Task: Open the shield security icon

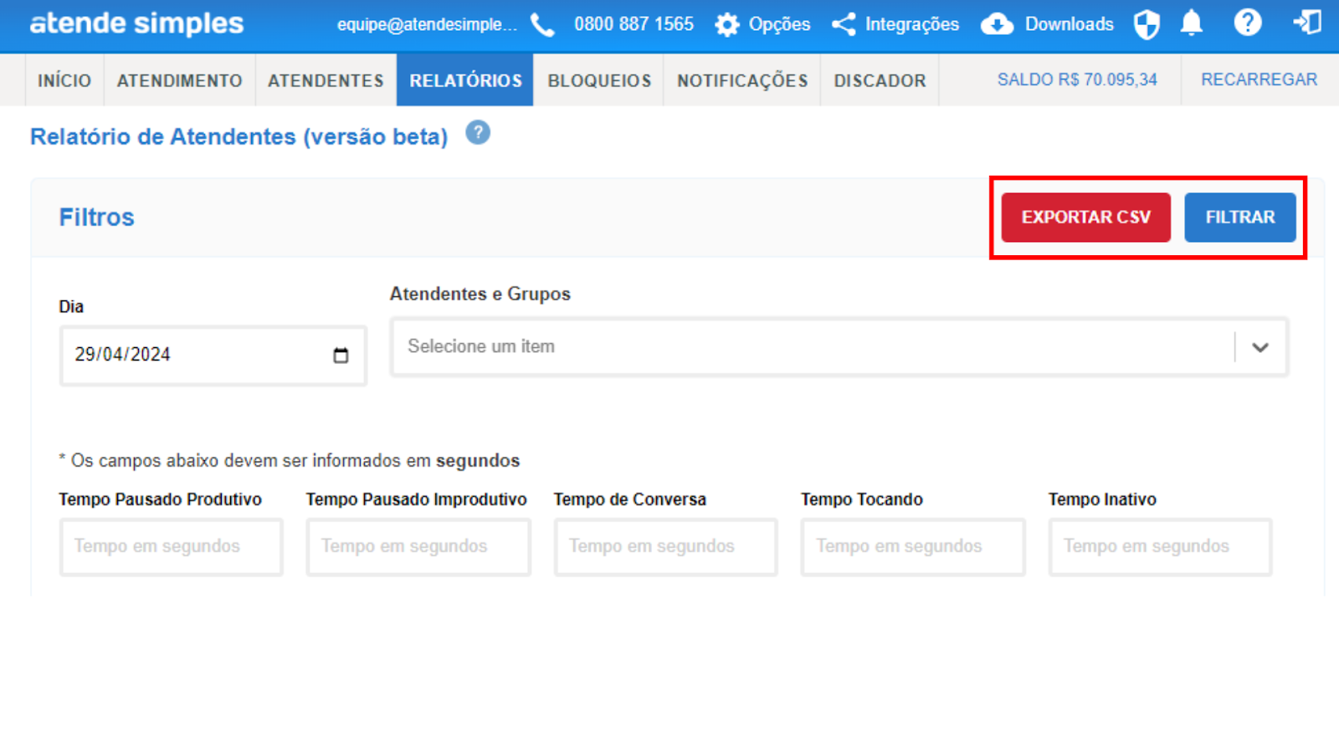Action: point(1147,25)
